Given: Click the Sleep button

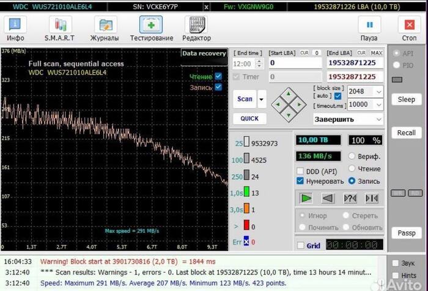Looking at the screenshot, I should [x=406, y=100].
